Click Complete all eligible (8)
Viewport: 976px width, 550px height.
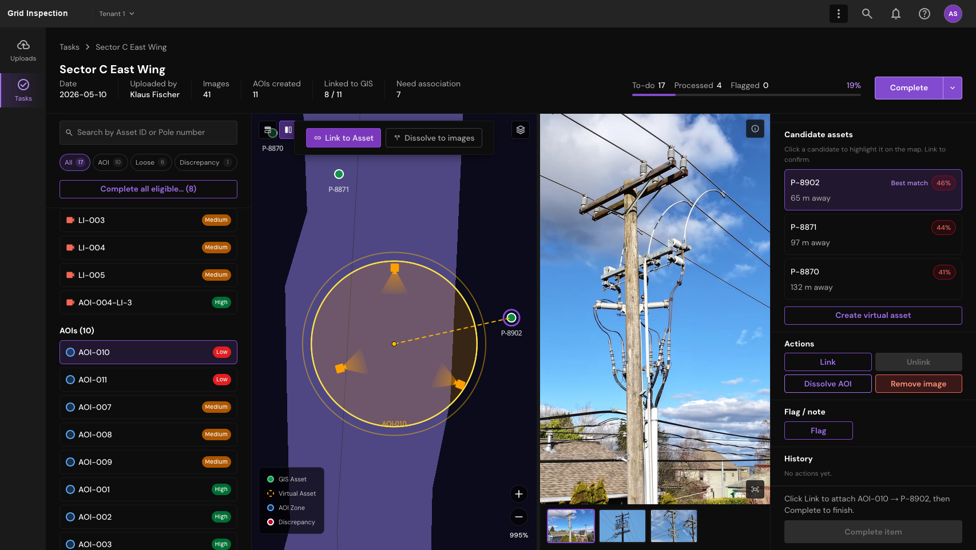[148, 189]
